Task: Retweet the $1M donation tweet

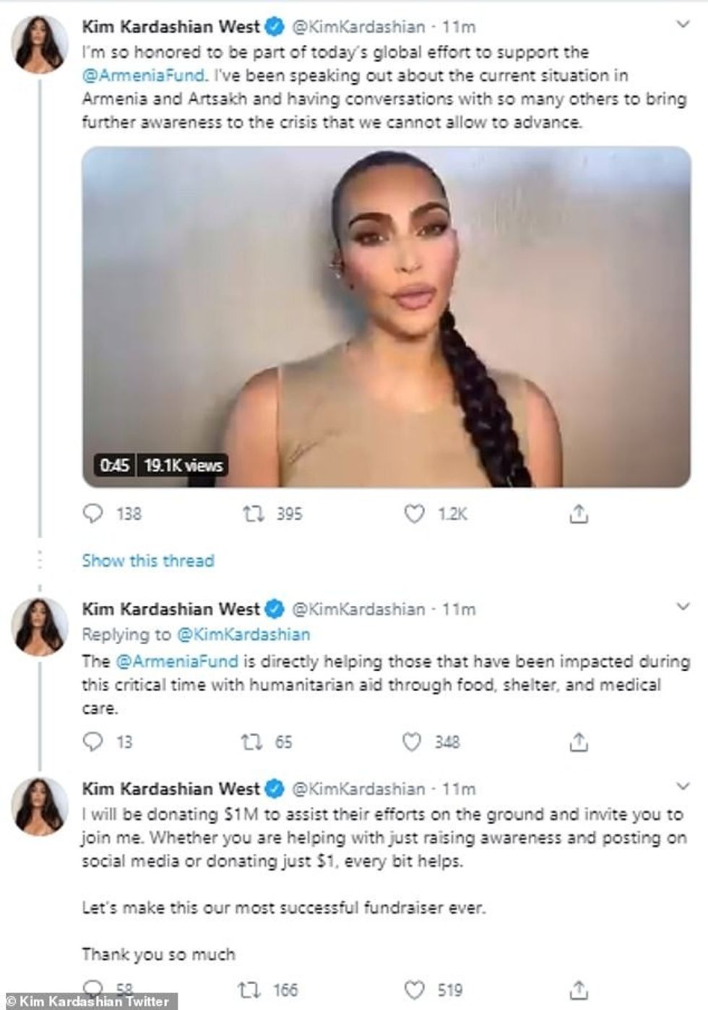Action: coord(250,989)
